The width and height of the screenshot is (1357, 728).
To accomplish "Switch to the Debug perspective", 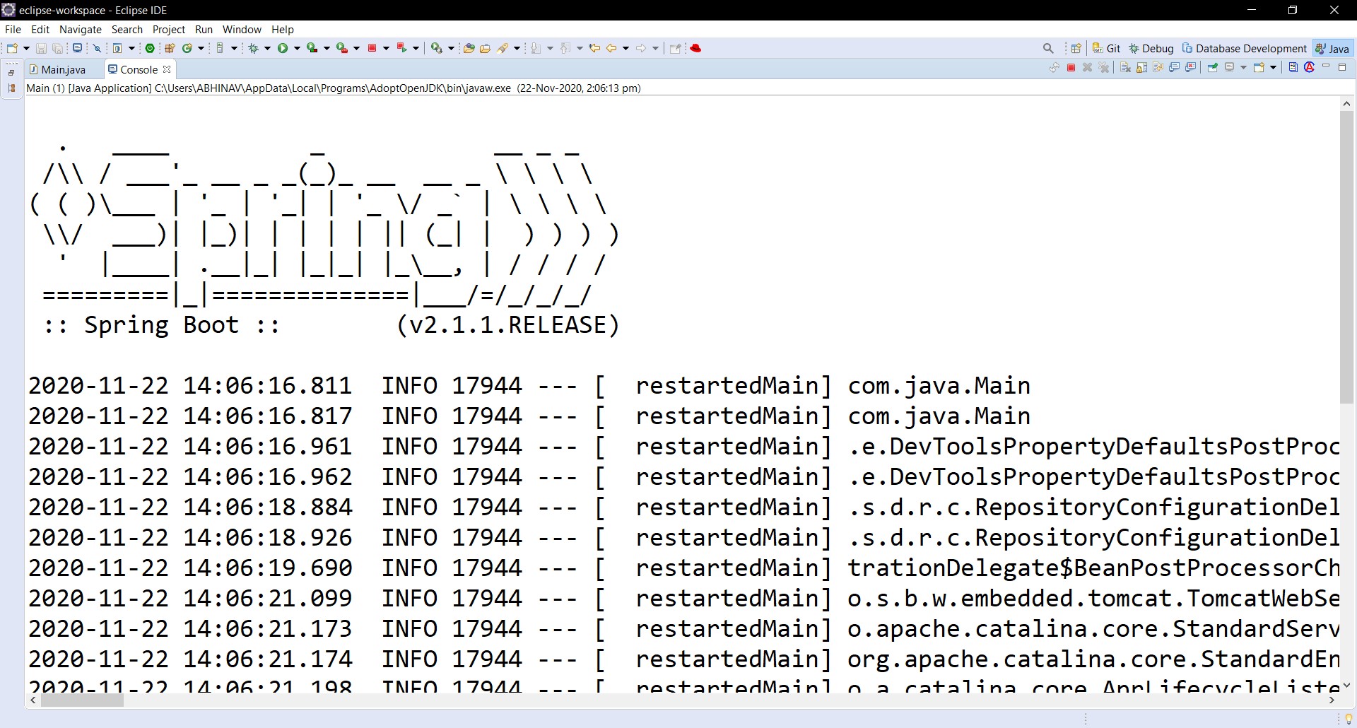I will pos(1151,48).
